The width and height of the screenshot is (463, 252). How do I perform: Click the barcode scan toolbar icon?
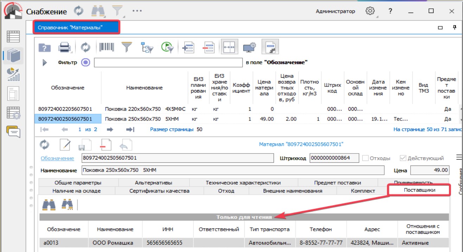pyautogui.click(x=107, y=47)
